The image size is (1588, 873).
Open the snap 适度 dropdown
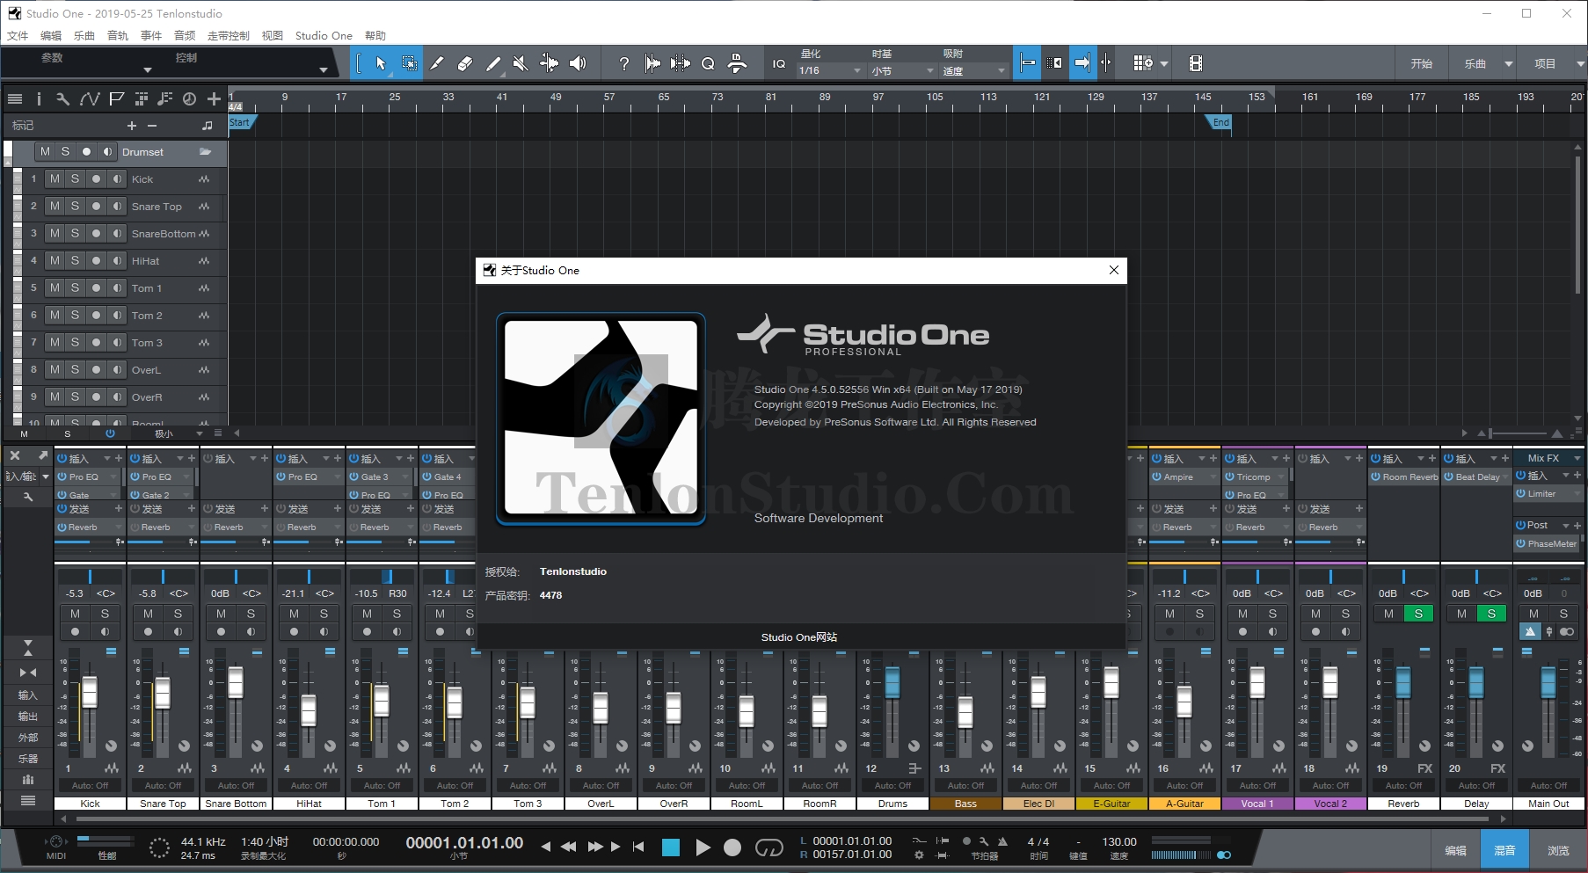[973, 70]
